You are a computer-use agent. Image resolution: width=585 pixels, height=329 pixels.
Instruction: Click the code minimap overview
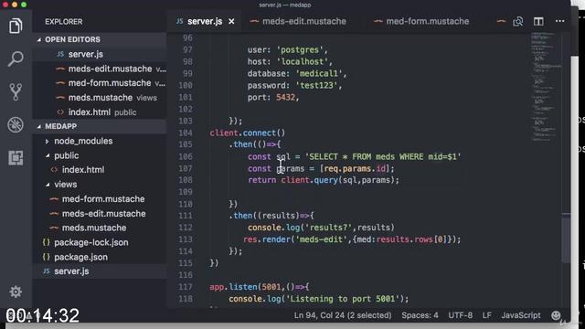[x=545, y=87]
